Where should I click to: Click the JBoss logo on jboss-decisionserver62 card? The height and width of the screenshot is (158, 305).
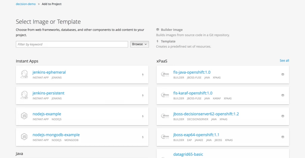pos(165,116)
